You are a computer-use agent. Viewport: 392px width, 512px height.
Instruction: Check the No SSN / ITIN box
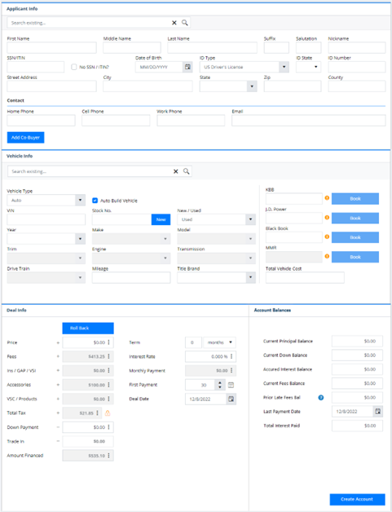coord(74,67)
